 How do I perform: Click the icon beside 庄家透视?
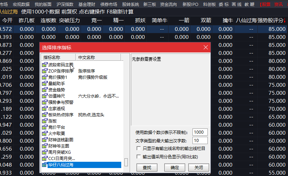pos(44,108)
